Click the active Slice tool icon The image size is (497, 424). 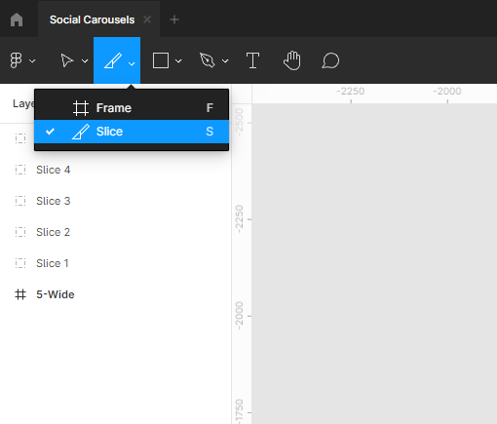pyautogui.click(x=113, y=60)
